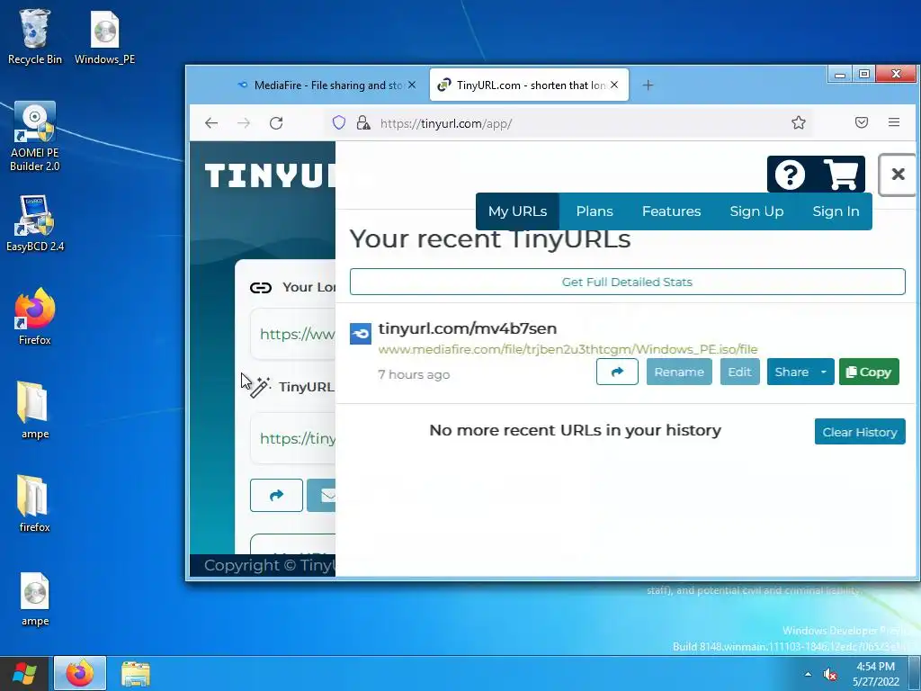Open tracking protection shield icon

[x=339, y=122]
